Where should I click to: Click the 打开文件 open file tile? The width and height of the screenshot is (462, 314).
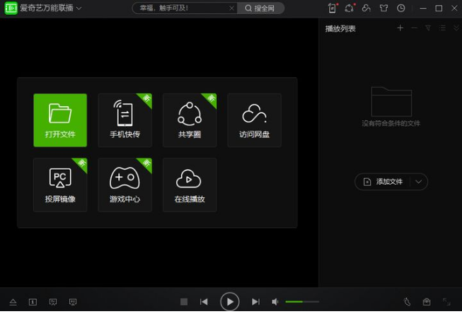(x=60, y=120)
